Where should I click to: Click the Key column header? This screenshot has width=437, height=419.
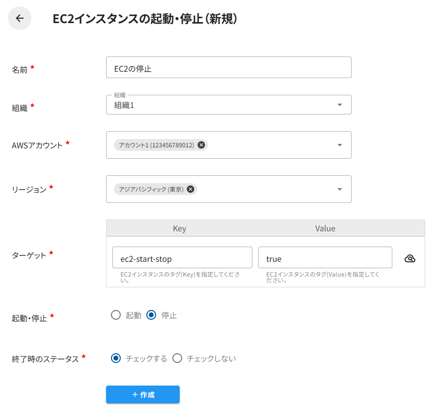180,228
